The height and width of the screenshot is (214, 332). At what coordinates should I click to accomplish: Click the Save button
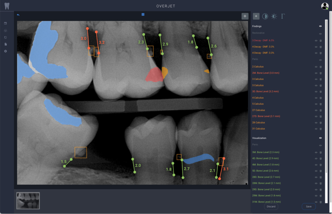pyautogui.click(x=308, y=206)
